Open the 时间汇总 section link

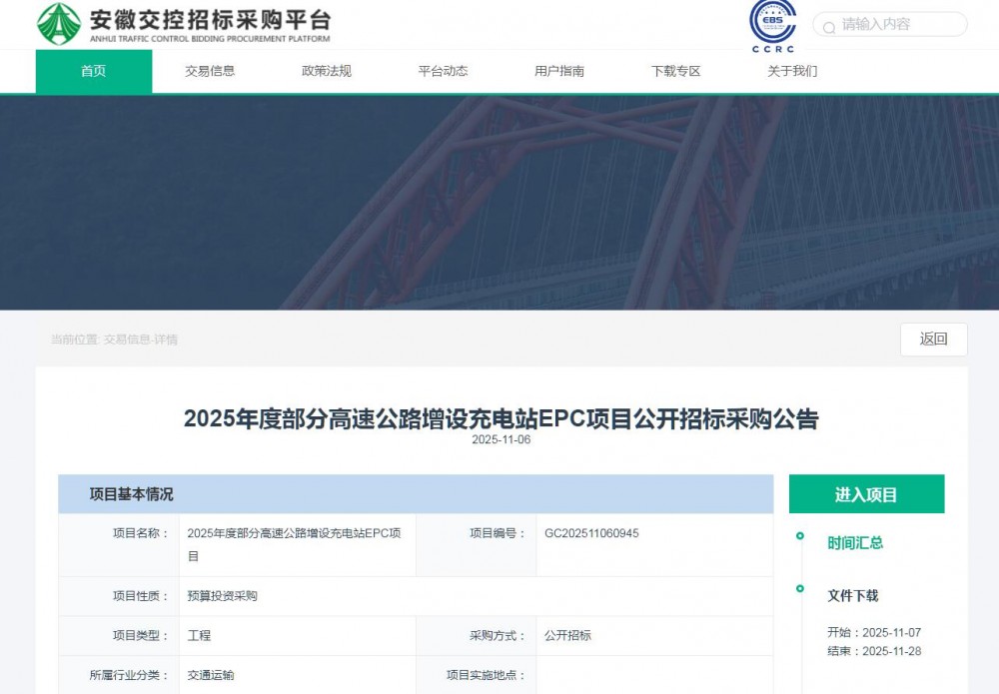[x=855, y=543]
